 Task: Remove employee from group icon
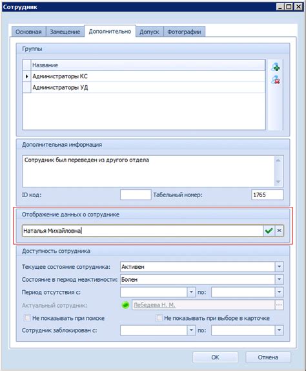275,79
